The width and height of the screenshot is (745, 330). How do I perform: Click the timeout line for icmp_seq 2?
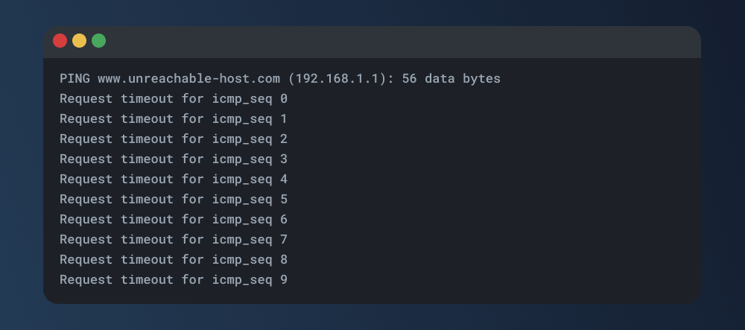[173, 139]
